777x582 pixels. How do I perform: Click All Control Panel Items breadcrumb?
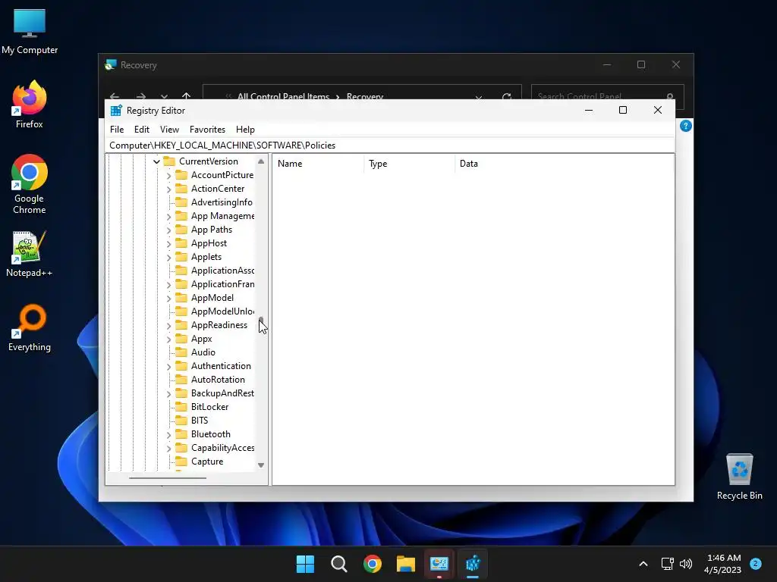tap(283, 96)
